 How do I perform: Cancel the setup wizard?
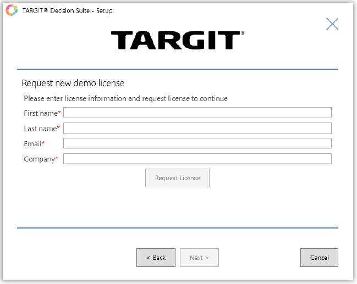tap(319, 258)
